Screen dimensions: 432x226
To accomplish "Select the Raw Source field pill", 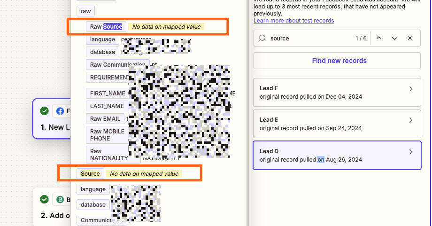I will pos(106,27).
